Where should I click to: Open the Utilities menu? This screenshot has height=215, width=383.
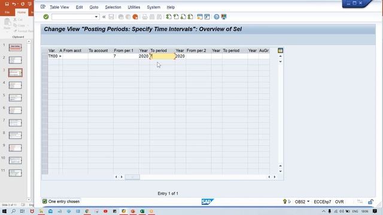[134, 7]
